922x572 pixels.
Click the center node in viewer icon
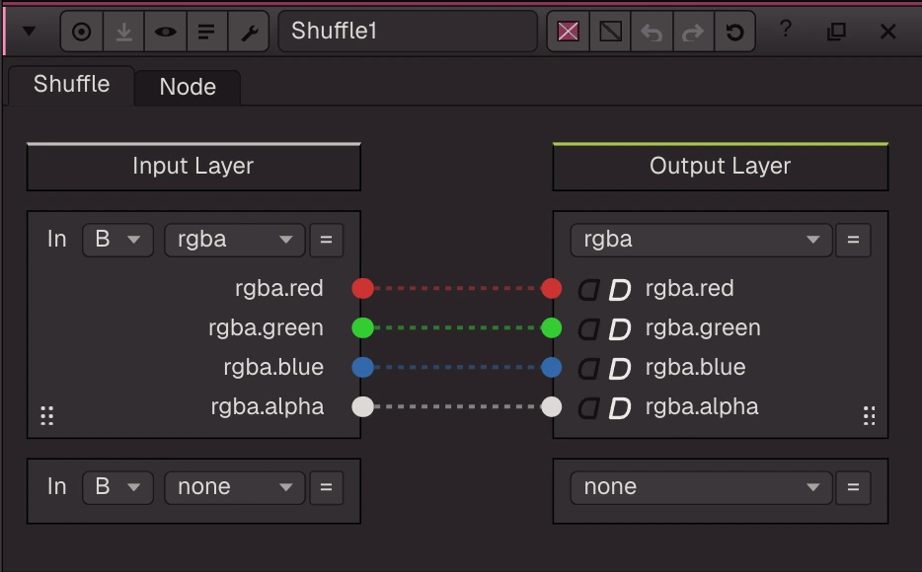point(82,32)
